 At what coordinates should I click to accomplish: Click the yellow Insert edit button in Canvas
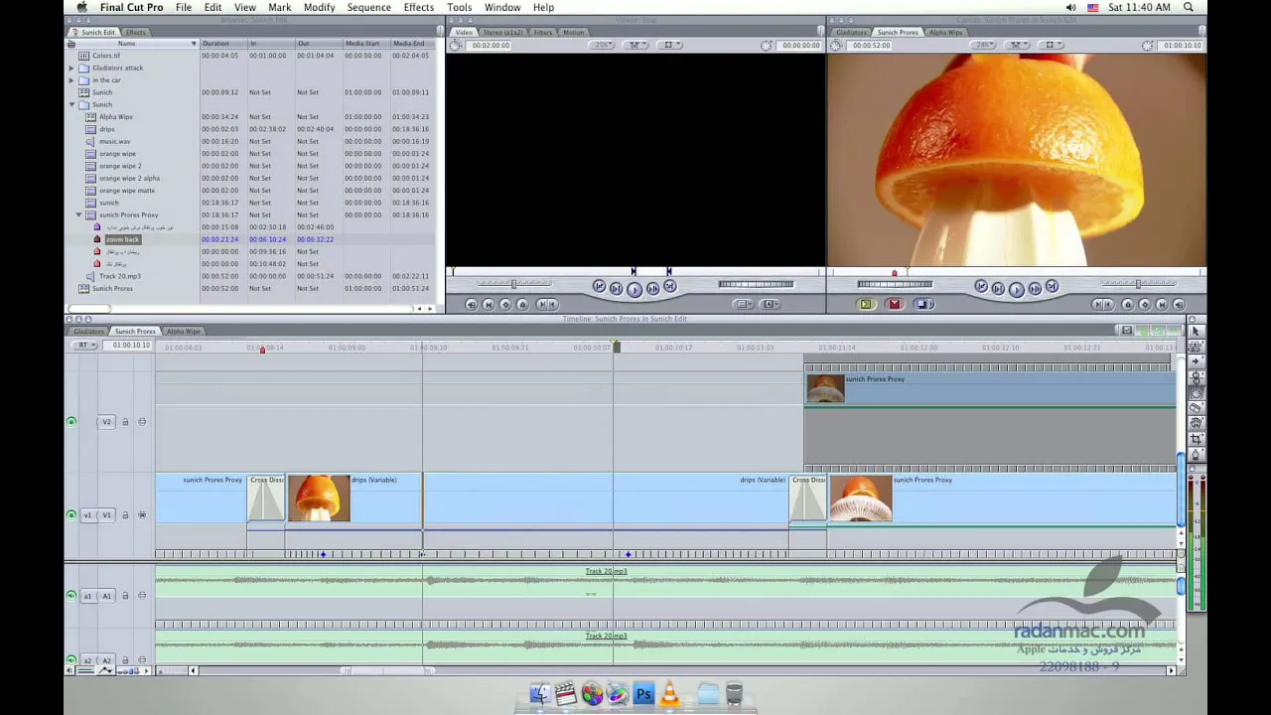866,305
